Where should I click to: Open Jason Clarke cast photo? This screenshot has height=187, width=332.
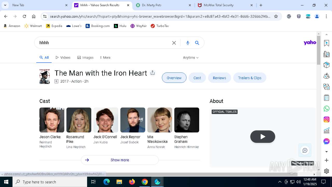pos(52,120)
